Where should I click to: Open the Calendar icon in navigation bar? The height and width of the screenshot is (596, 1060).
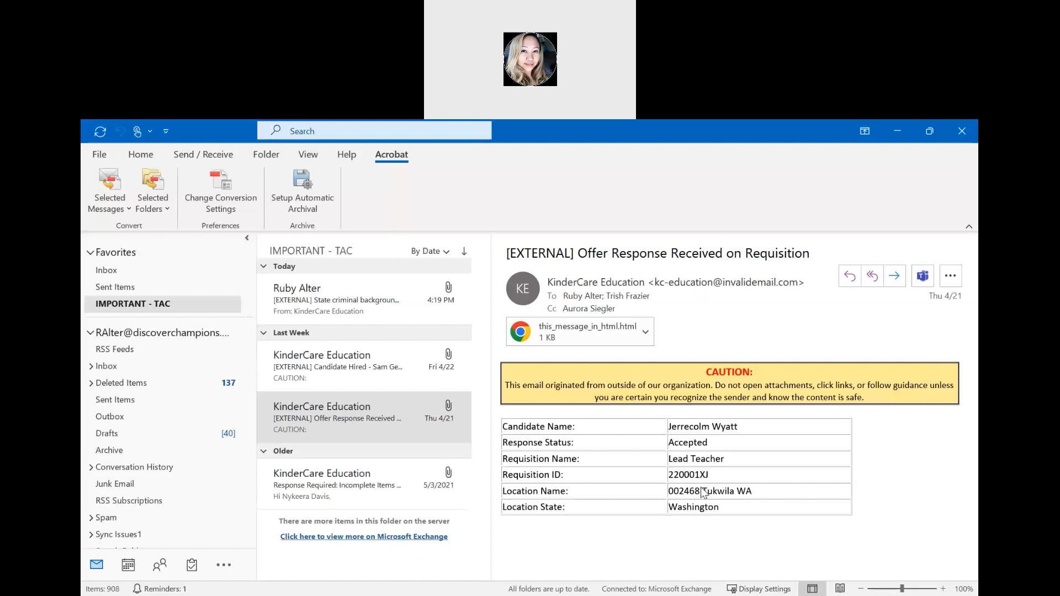(128, 564)
